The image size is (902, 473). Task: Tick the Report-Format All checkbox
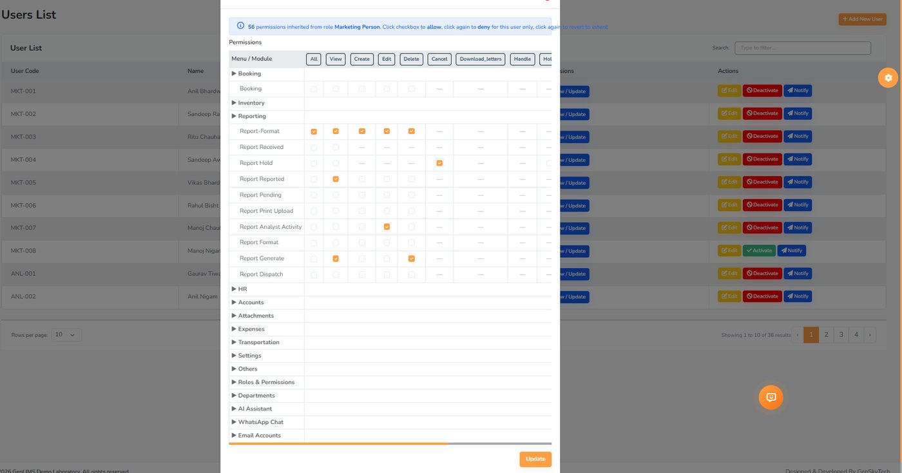click(x=314, y=131)
